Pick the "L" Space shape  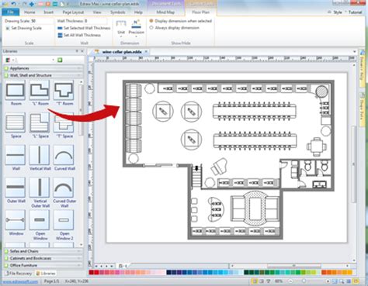[40, 123]
